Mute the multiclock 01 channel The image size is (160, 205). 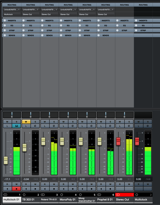click(7, 122)
